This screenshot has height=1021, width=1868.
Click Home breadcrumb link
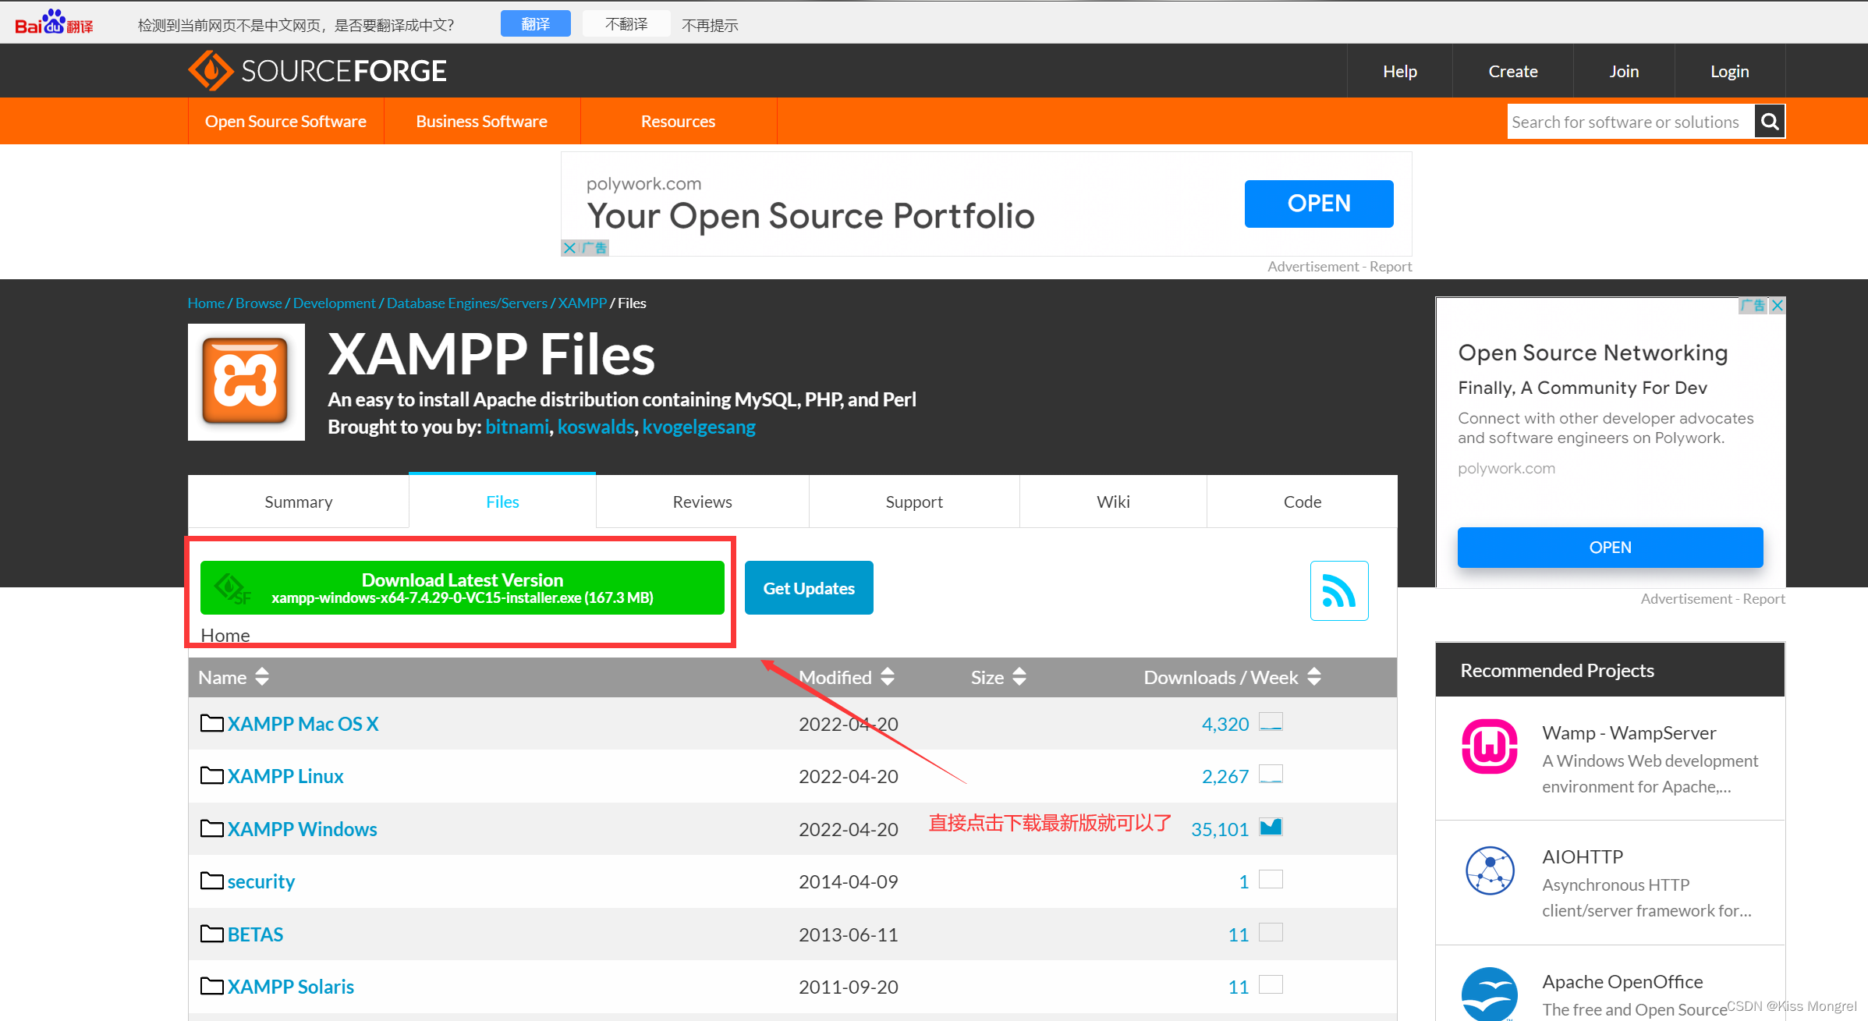[x=206, y=303]
